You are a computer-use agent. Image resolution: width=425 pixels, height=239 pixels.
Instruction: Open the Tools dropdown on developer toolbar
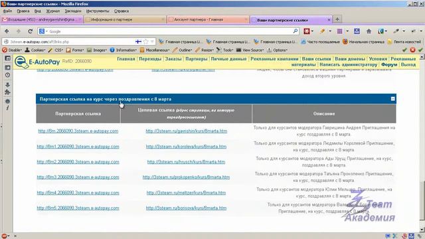click(225, 50)
